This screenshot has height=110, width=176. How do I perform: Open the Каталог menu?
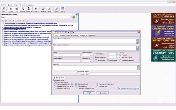(x=4, y=5)
